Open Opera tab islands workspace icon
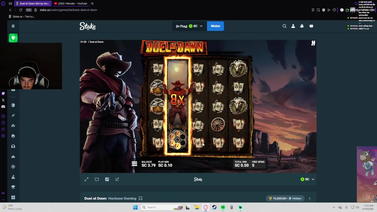The image size is (377, 212). pos(11,4)
